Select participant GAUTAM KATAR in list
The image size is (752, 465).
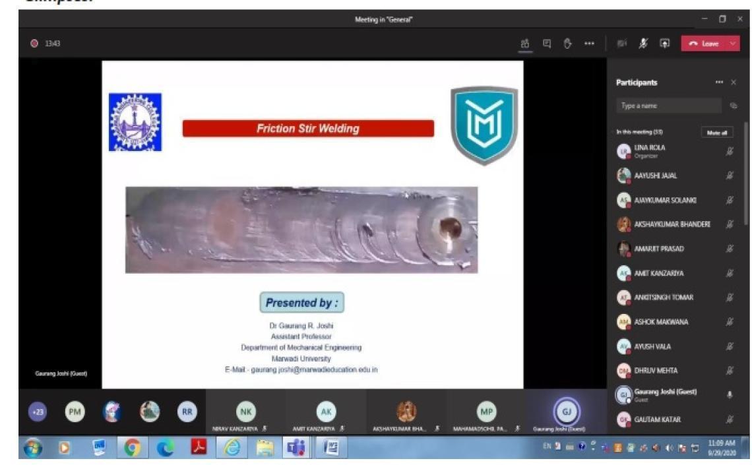676,419
